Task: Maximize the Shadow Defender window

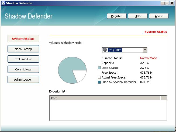Action: (x=167, y=3)
